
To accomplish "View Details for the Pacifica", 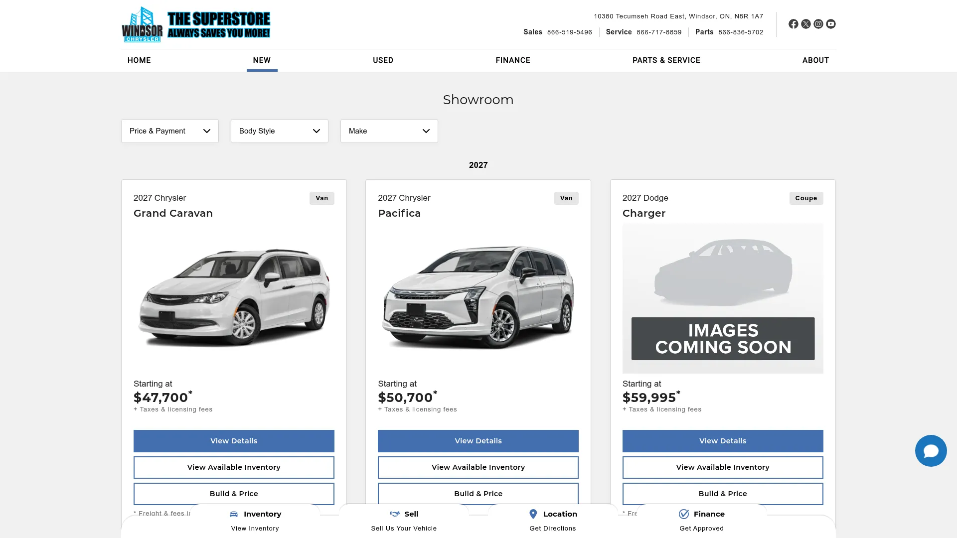I will coord(478,441).
